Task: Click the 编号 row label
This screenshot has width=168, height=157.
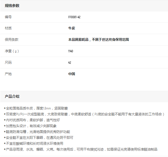Action: [8, 17]
